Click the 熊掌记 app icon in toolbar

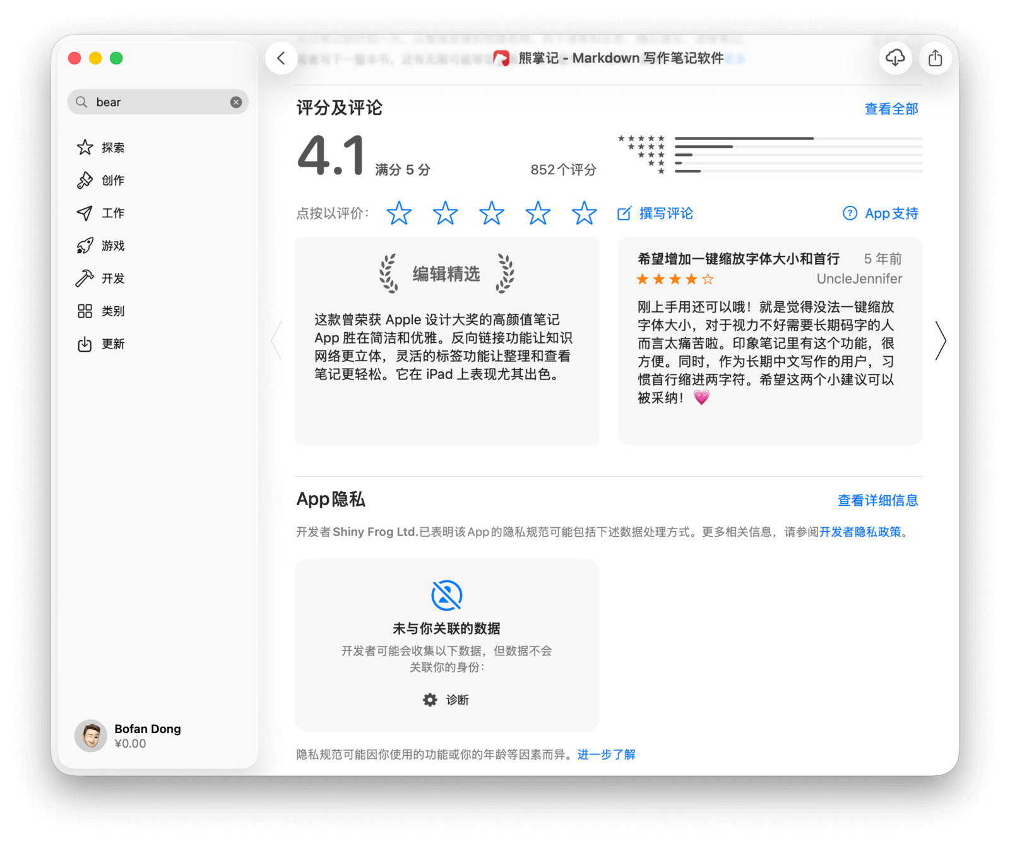click(x=501, y=58)
